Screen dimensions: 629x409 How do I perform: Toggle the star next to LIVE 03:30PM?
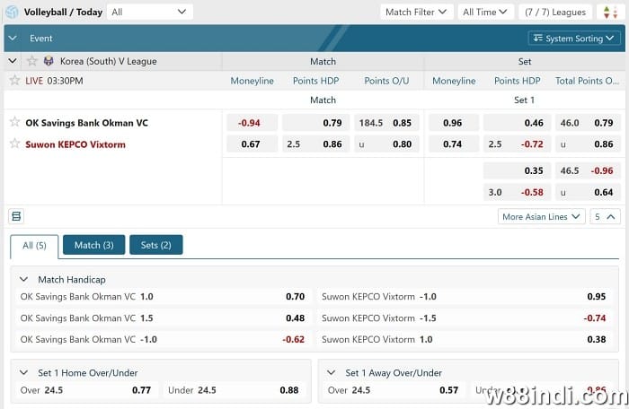point(14,80)
